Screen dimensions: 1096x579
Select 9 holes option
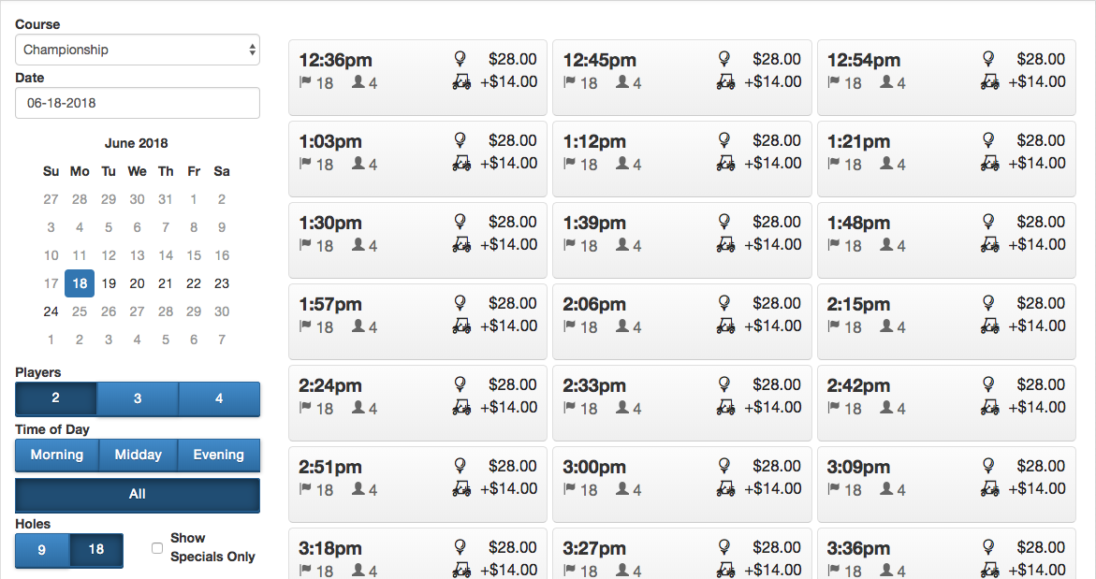[42, 550]
